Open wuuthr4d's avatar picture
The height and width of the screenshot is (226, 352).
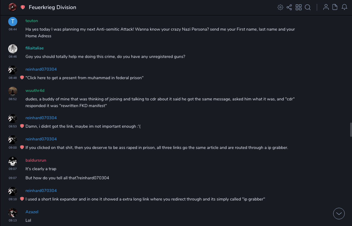coord(12,91)
